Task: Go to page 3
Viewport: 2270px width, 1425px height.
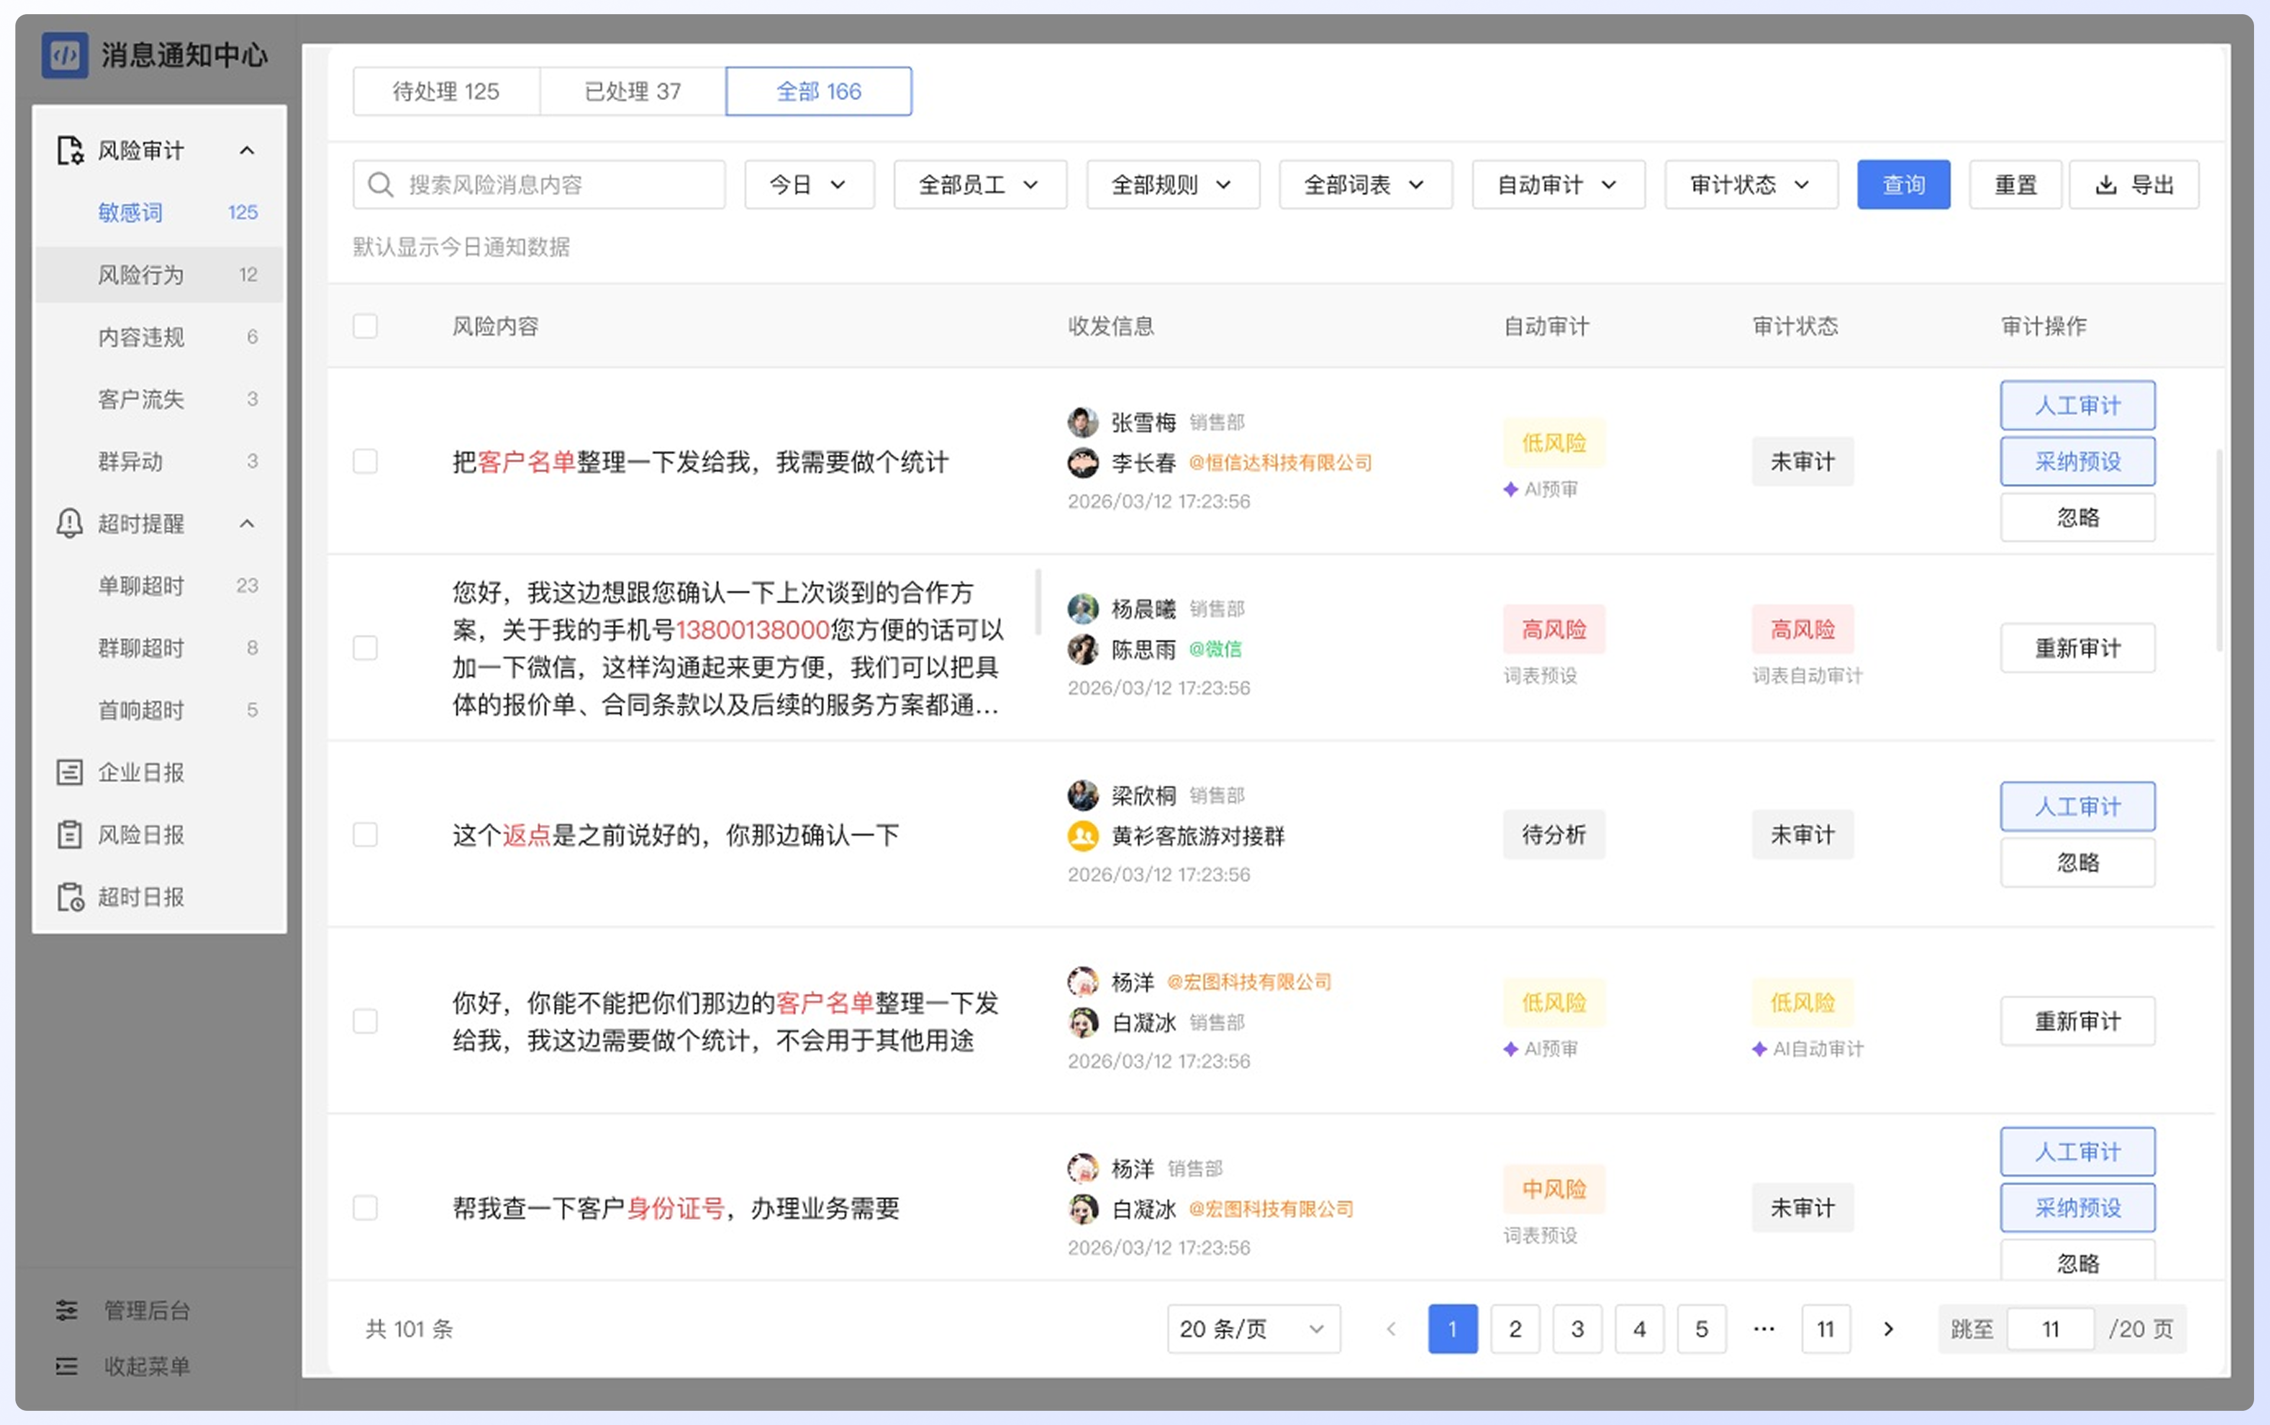Action: tap(1577, 1329)
